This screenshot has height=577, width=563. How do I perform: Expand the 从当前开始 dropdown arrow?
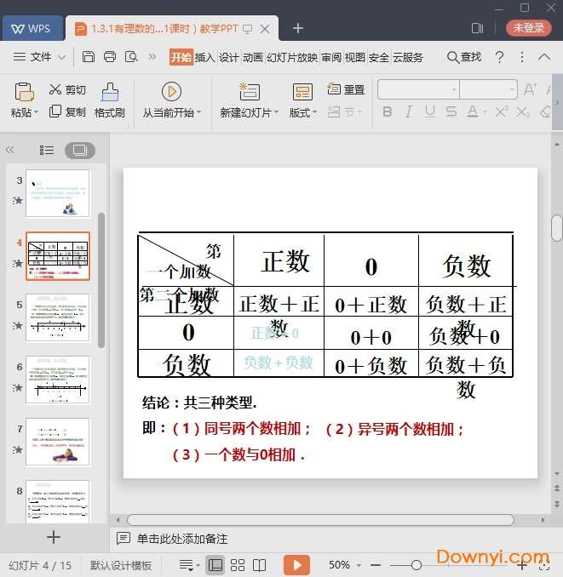(x=199, y=112)
